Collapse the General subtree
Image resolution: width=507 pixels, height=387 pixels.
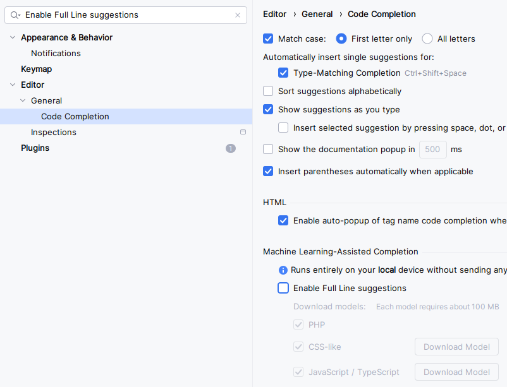23,101
